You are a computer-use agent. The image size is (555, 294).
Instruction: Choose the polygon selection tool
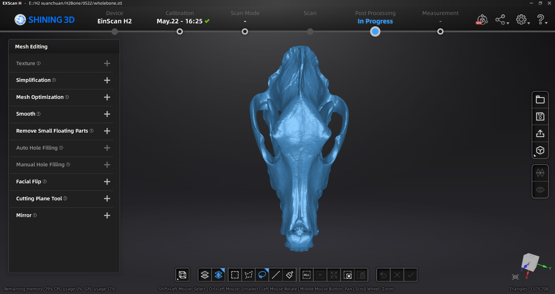point(249,275)
